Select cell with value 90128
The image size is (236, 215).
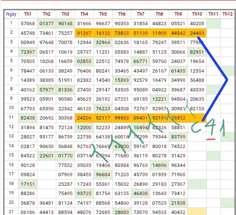point(28,165)
